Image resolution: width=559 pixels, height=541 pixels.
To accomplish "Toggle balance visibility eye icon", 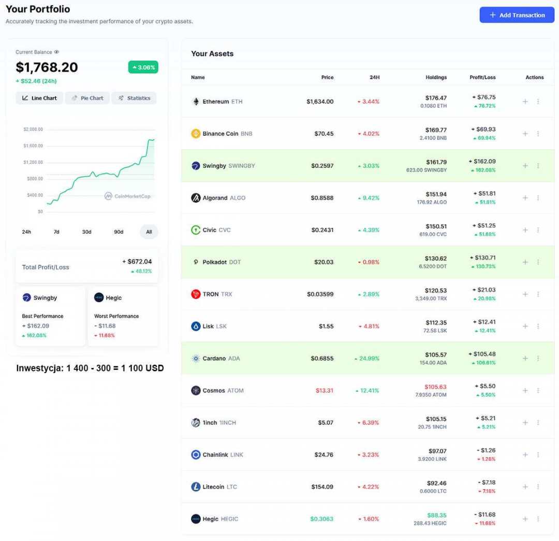I will point(57,52).
